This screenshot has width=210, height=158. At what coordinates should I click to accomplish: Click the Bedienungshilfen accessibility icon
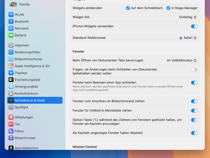click(11, 52)
